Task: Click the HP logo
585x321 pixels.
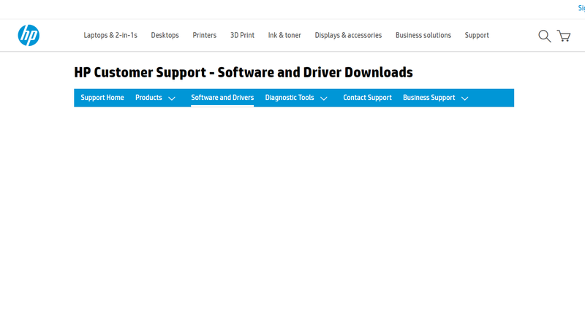Action: click(x=29, y=35)
